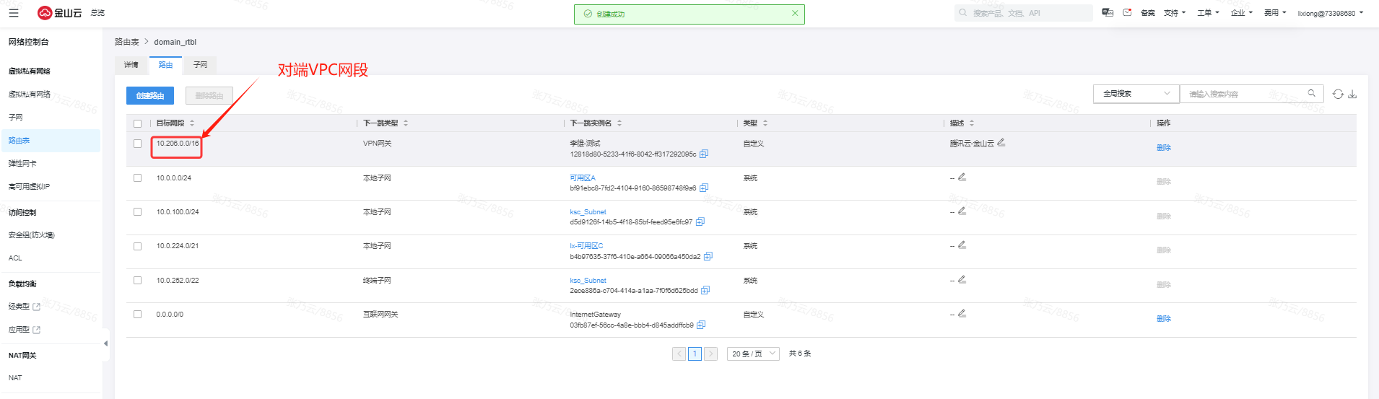The height and width of the screenshot is (399, 1379).
Task: Click the 创建路由 button
Action: tap(150, 96)
